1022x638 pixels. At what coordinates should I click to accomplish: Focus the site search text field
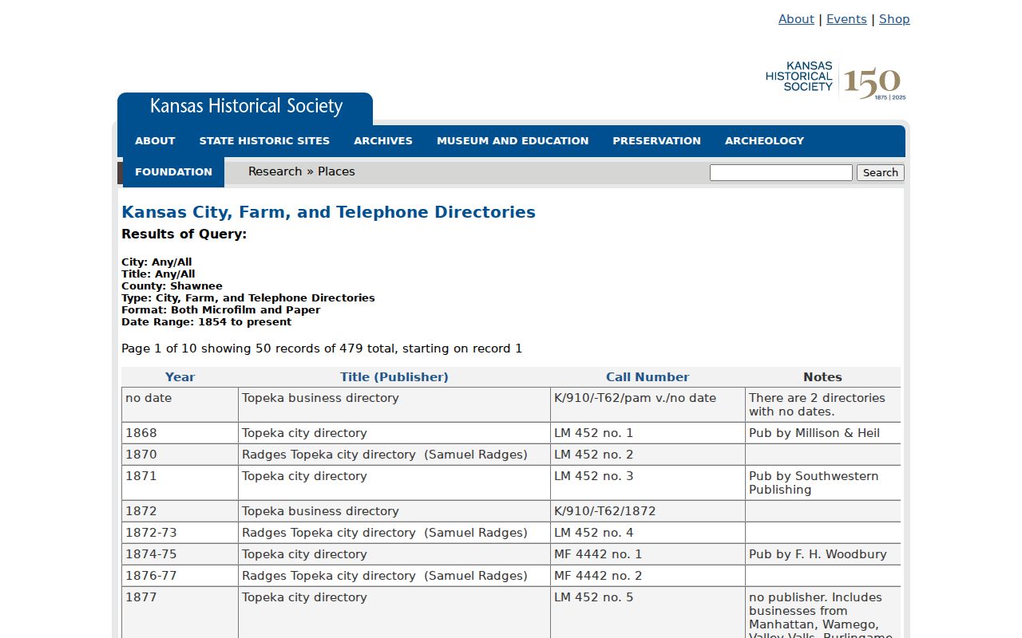pyautogui.click(x=781, y=172)
